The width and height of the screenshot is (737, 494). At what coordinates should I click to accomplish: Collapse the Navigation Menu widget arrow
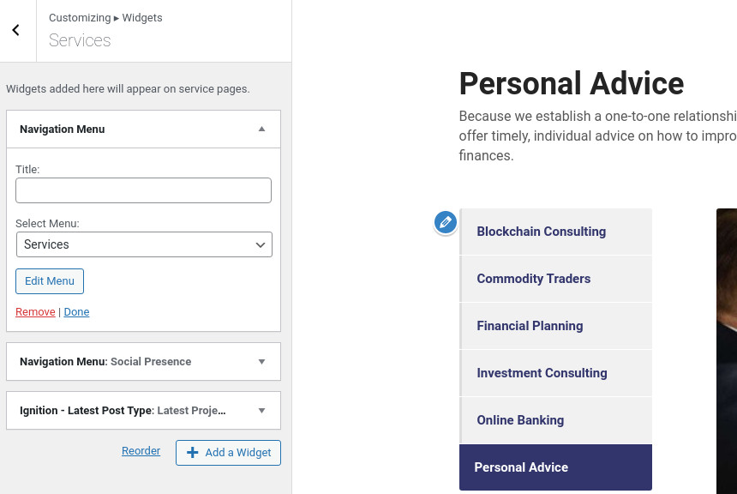tap(261, 129)
